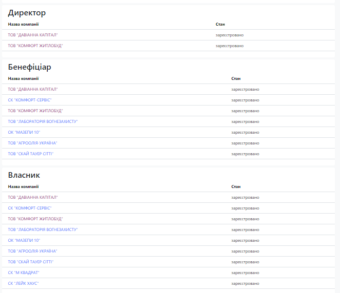Open ТОВ "ДАВІАННА КАПІТАЛ" in Директор section

point(33,35)
